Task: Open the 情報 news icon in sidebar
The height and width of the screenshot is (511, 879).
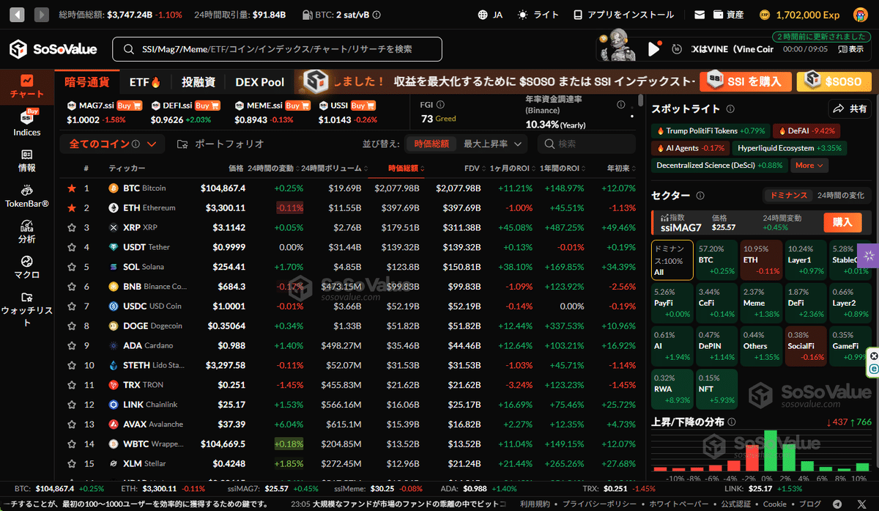Action: [26, 155]
